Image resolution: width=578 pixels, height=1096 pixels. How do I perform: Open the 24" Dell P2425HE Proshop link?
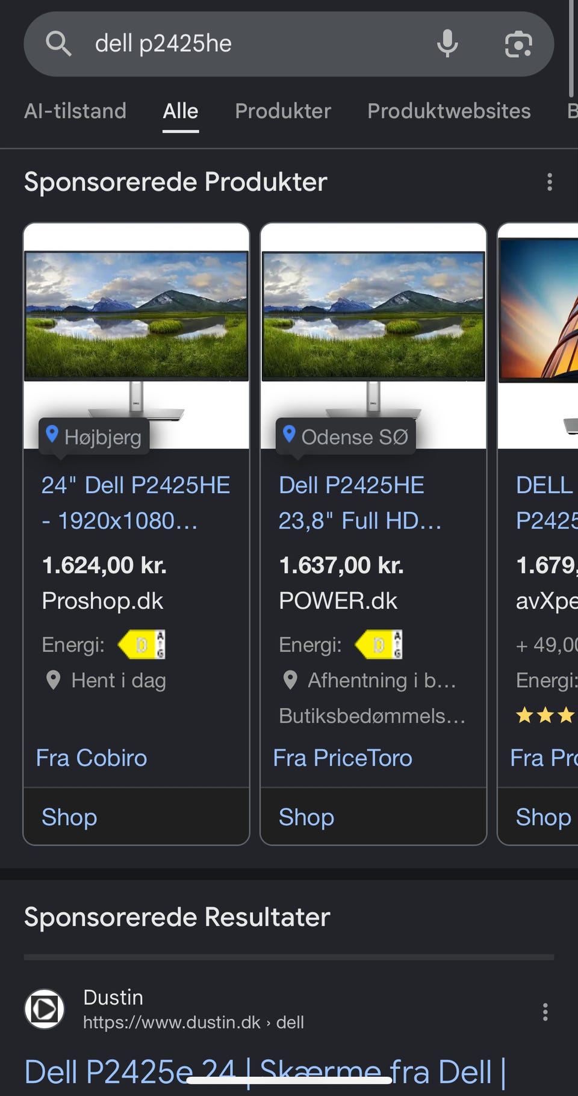(x=136, y=503)
